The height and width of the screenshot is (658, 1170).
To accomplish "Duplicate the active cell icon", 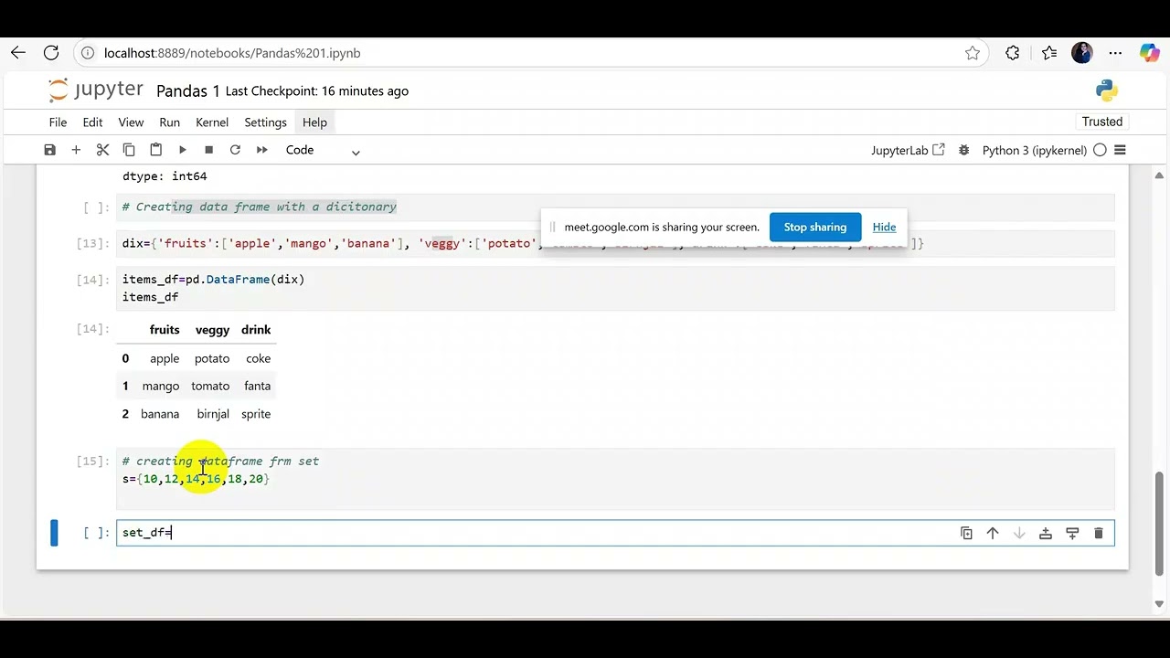I will pos(966,533).
